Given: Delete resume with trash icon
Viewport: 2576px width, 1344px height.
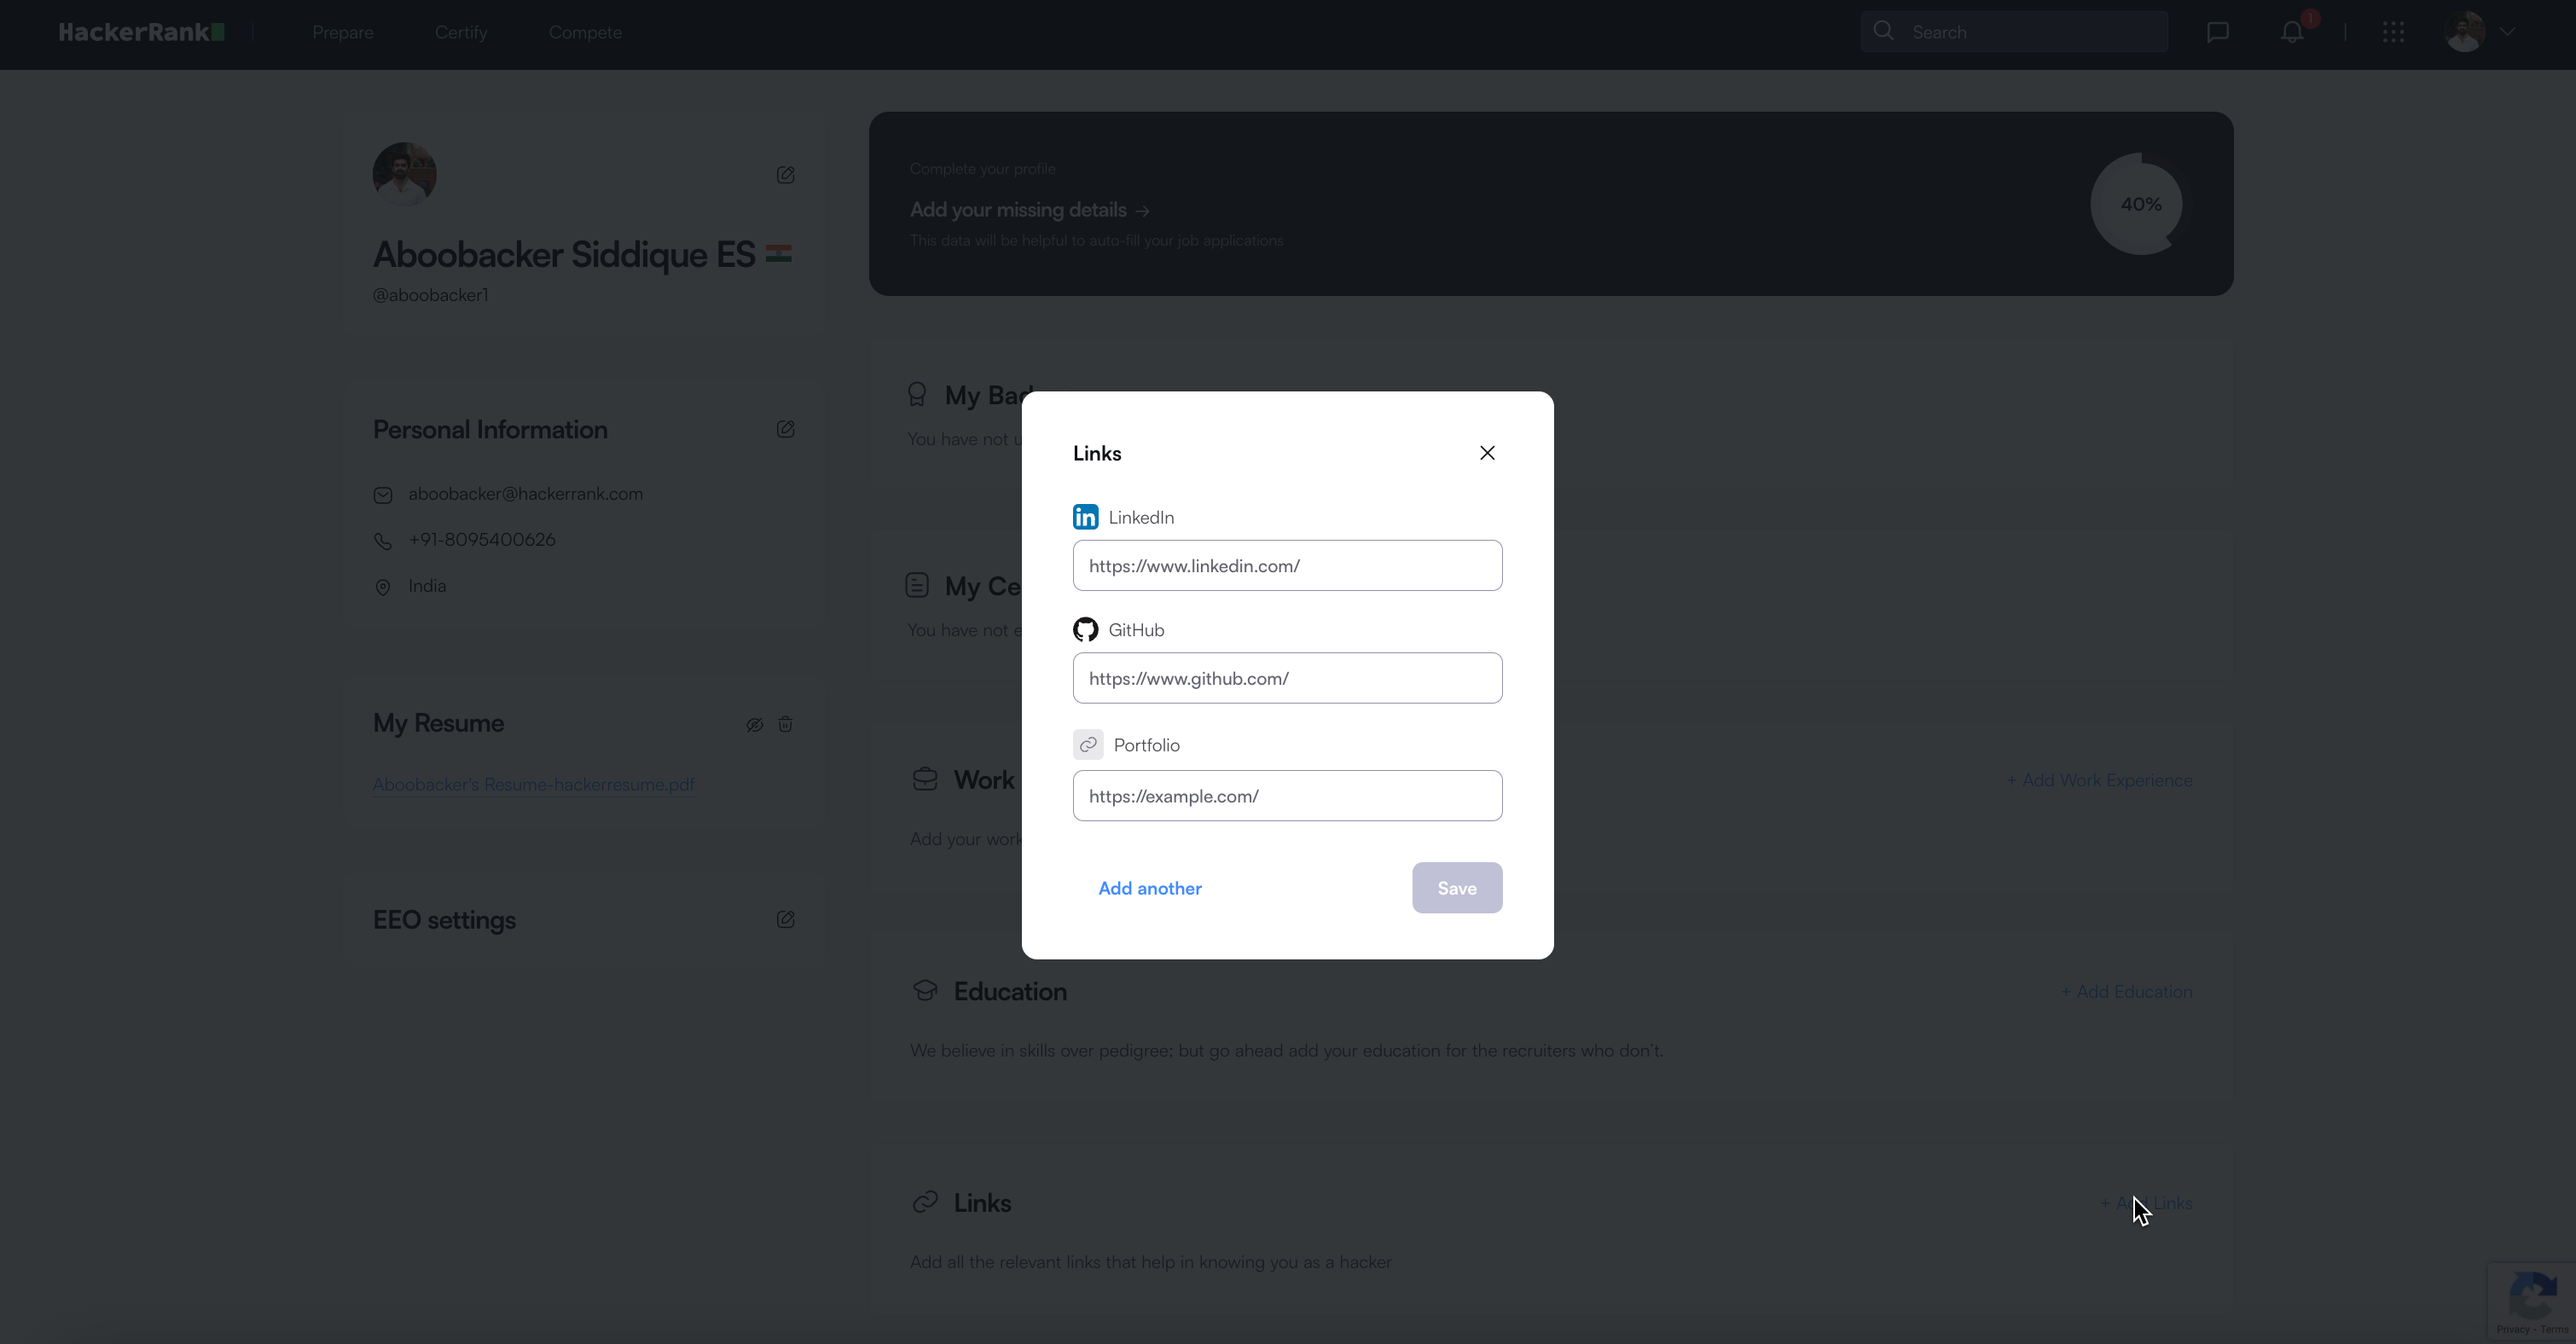Looking at the screenshot, I should 786,724.
